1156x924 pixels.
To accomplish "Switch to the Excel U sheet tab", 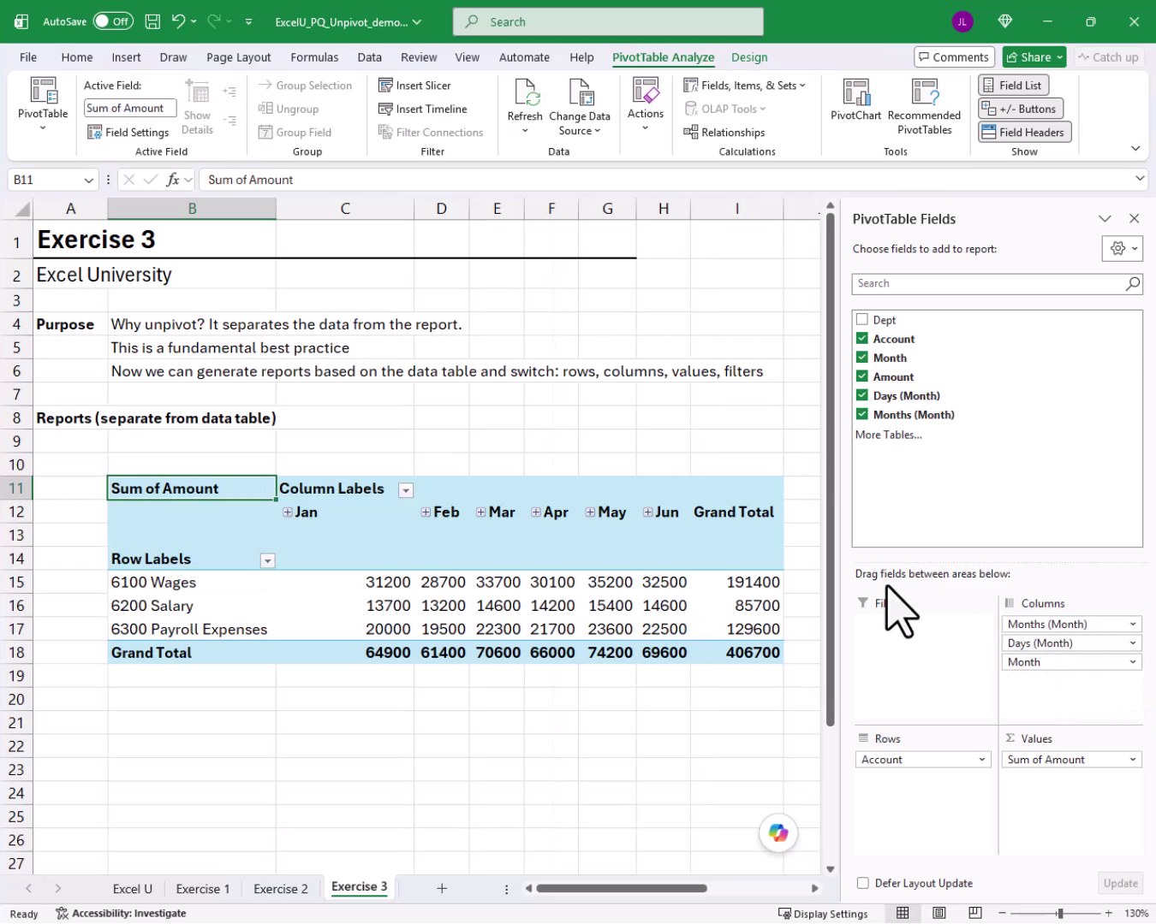I will [x=133, y=889].
